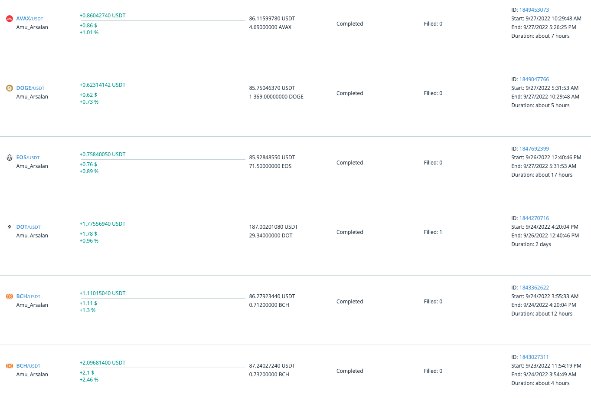Open the AVAX/USDT pair link
The height and width of the screenshot is (398, 591).
[30, 19]
